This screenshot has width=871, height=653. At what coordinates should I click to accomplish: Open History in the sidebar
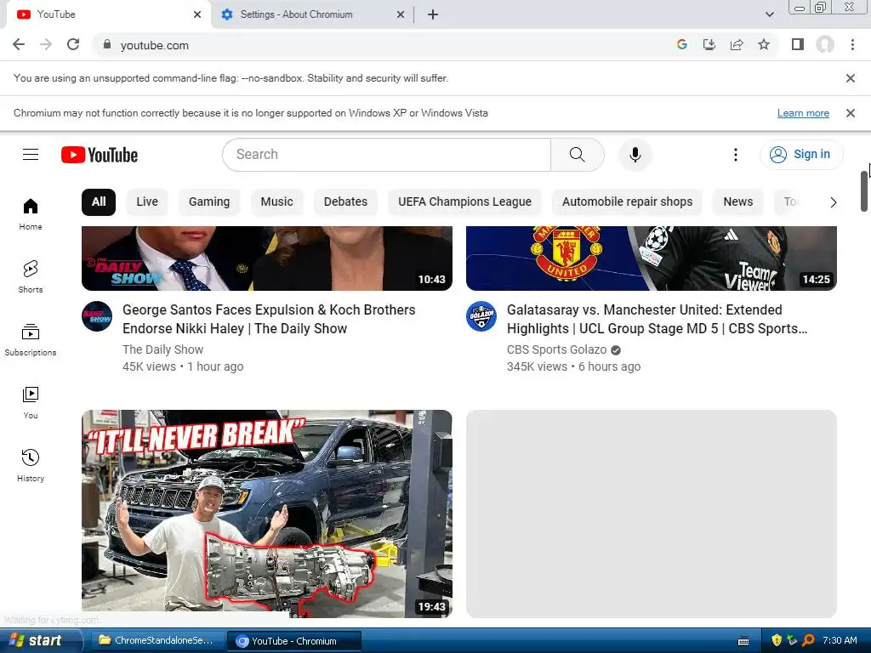(31, 465)
